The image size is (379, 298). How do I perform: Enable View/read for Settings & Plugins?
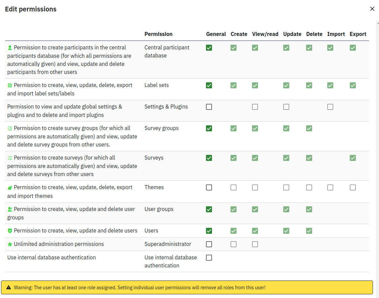point(255,107)
